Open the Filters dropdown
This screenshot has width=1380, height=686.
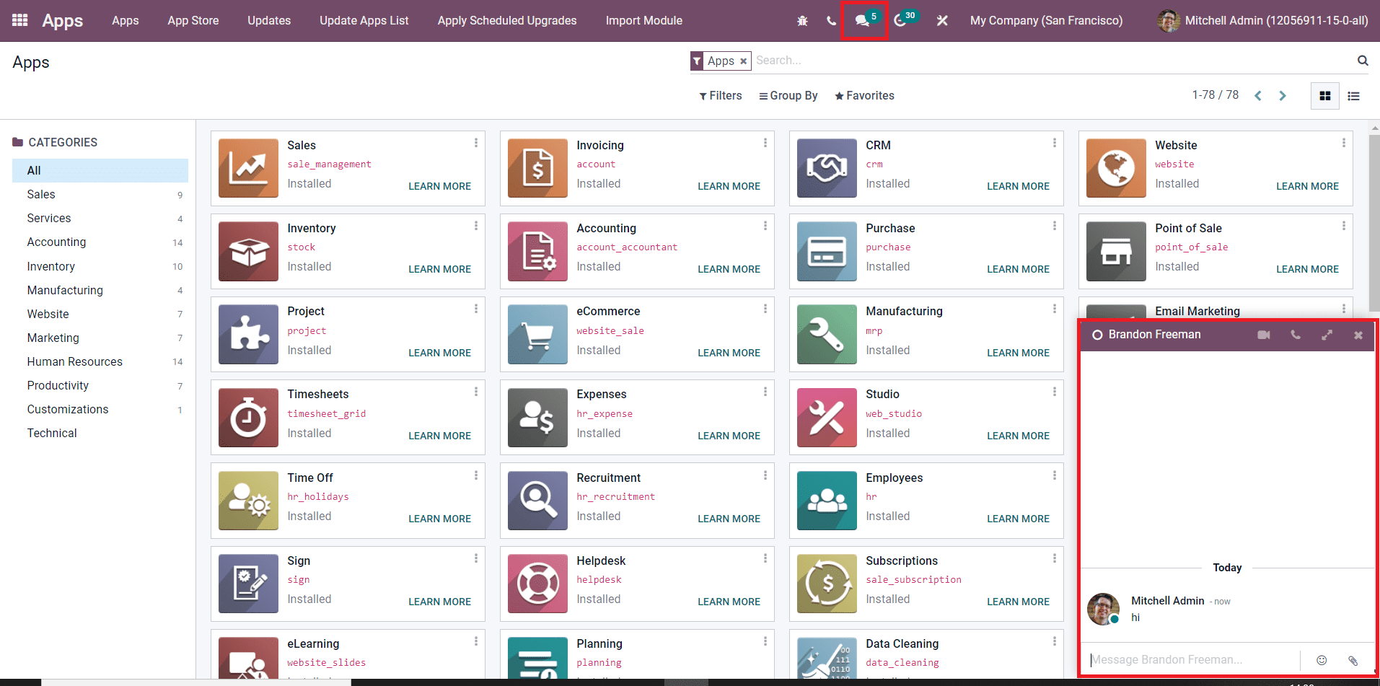(720, 95)
